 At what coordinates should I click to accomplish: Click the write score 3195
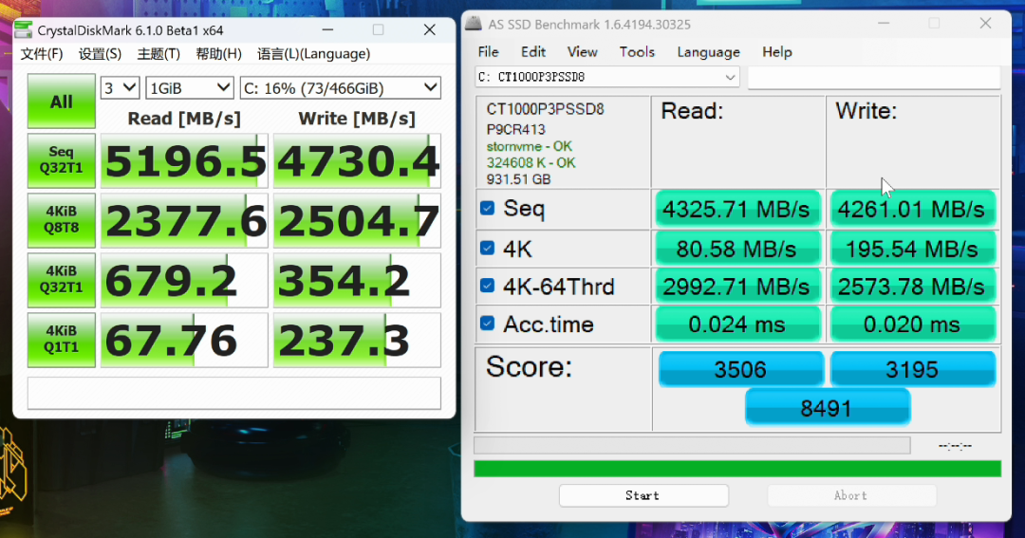913,369
